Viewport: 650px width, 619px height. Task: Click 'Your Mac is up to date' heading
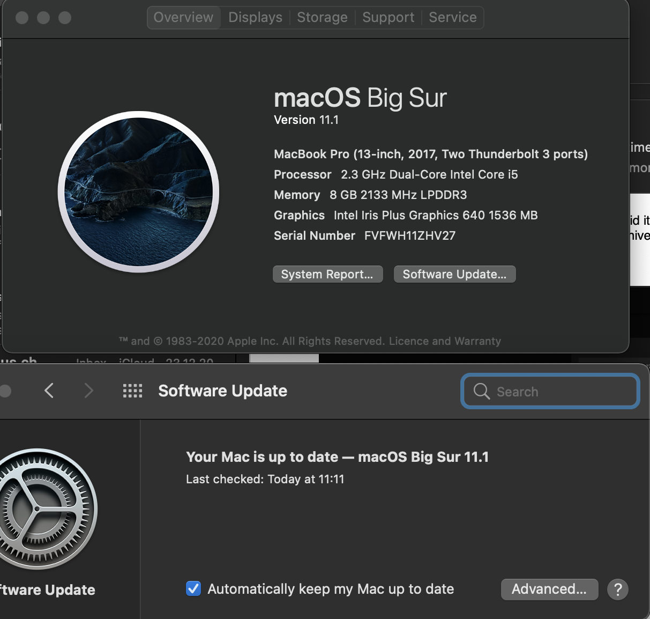(337, 456)
